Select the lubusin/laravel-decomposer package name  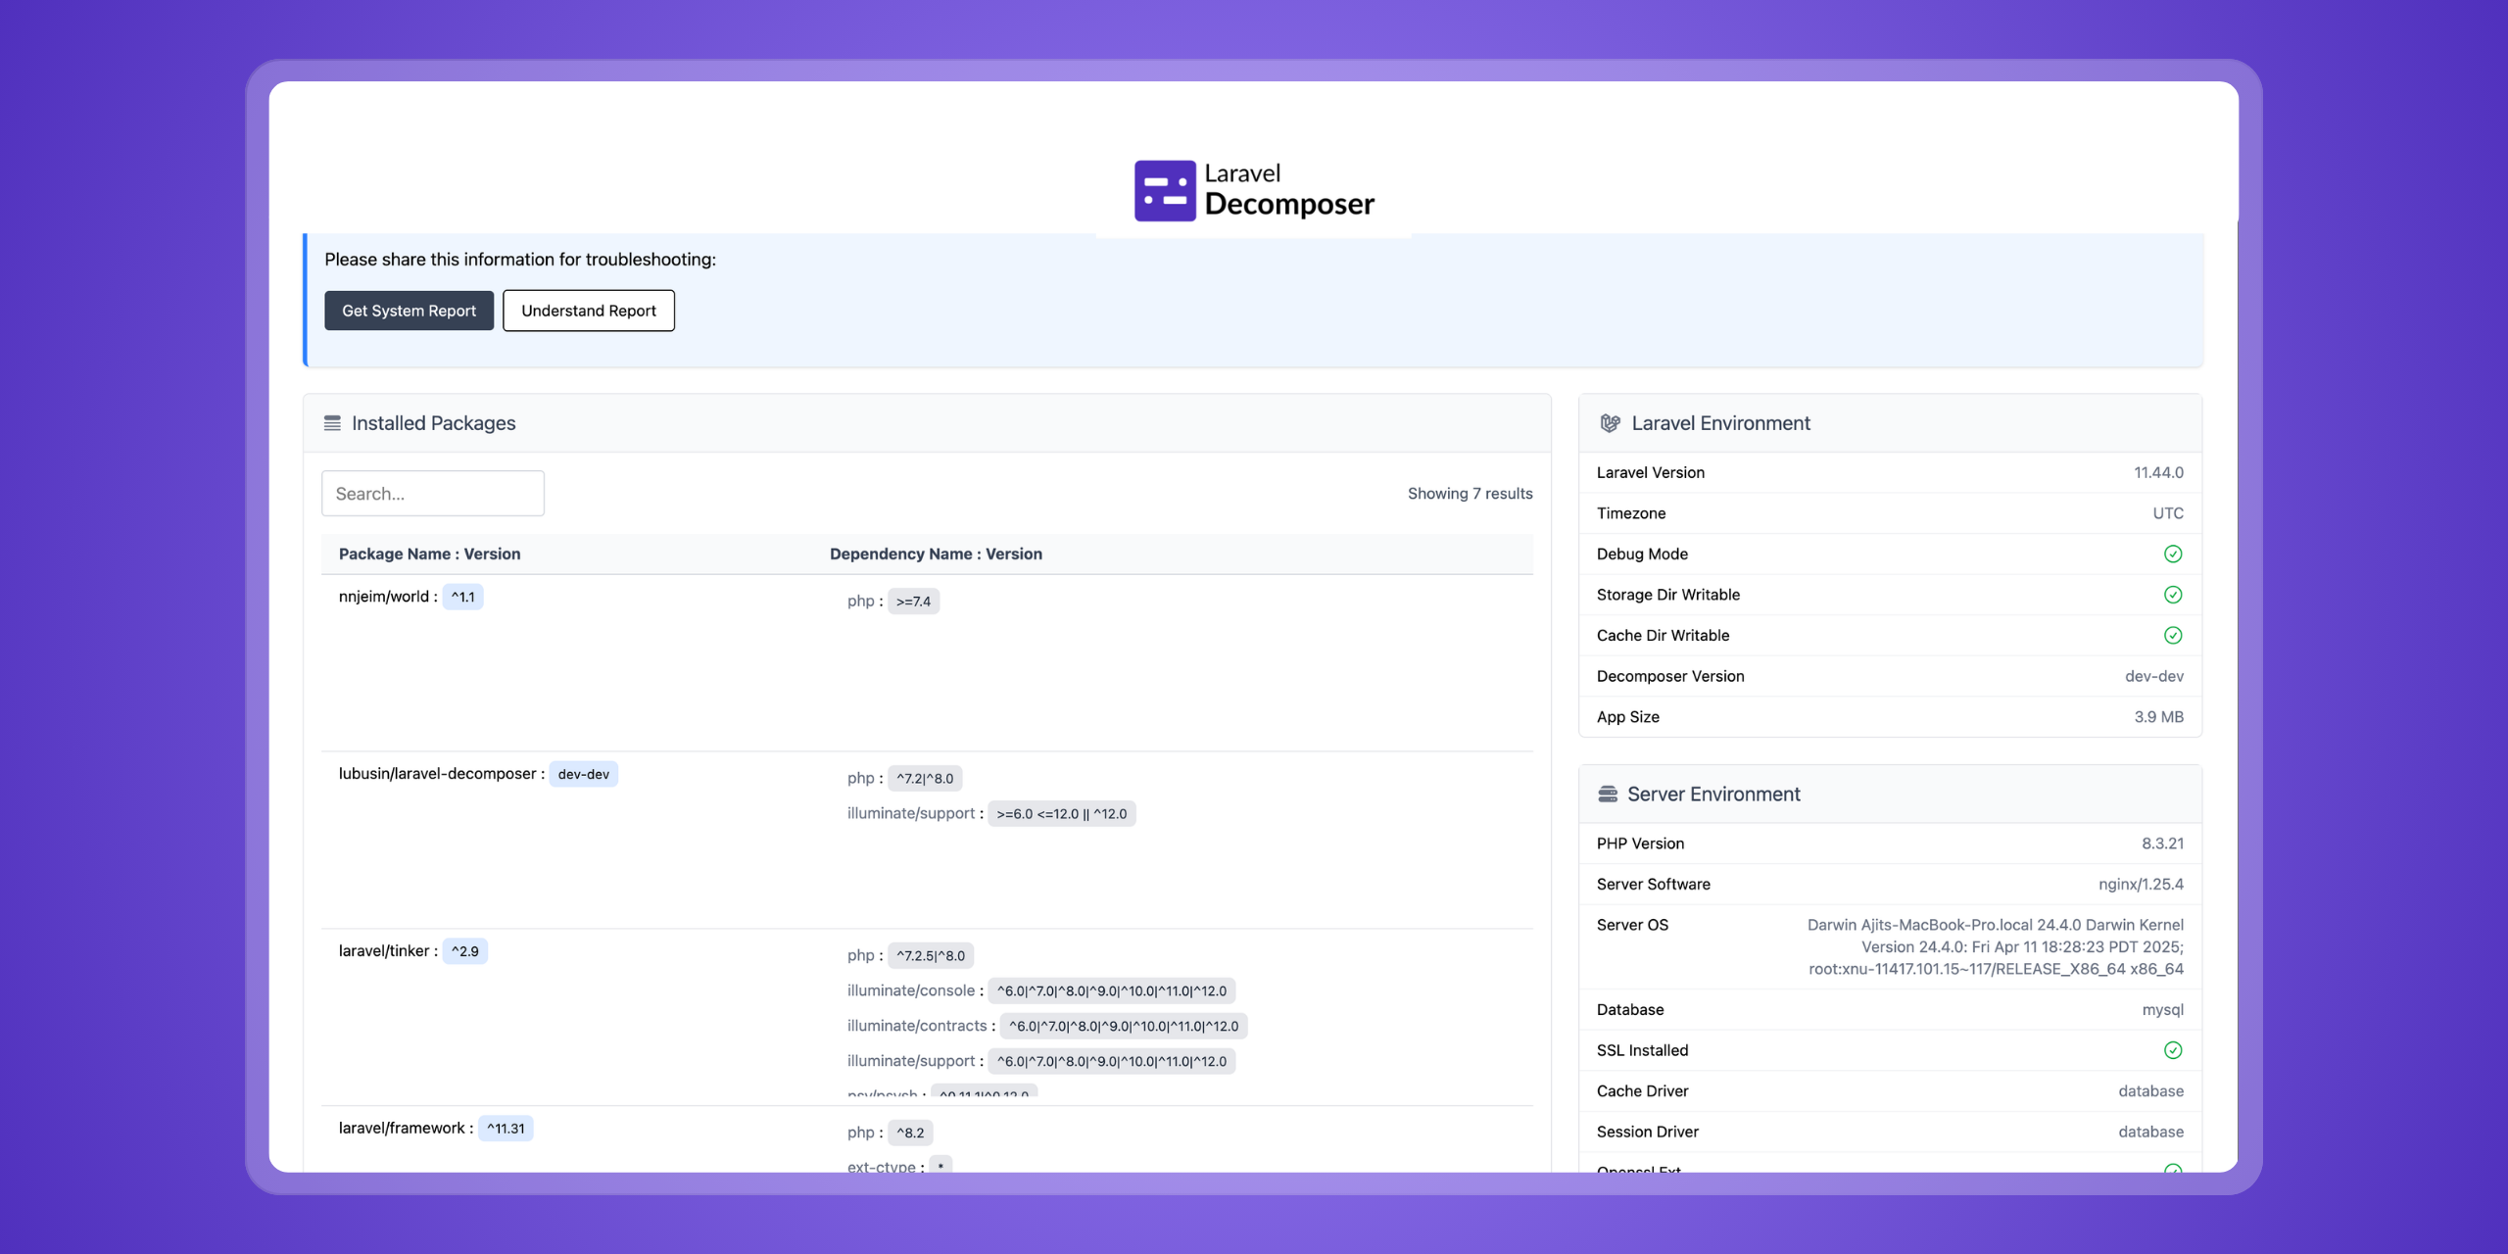point(437,774)
